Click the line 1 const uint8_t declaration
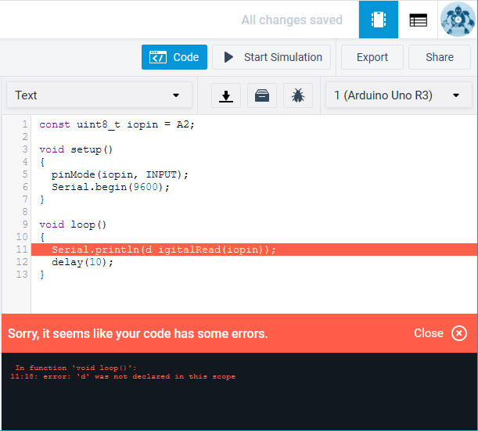Viewport: 478px width, 431px height. 117,124
